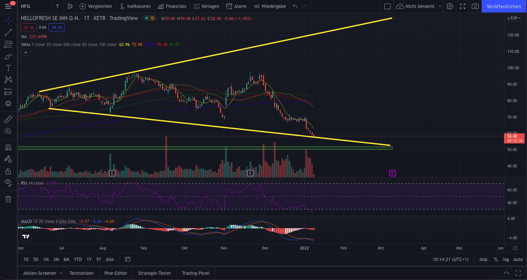The height and width of the screenshot is (280, 527).
Task: Open the Trading-Panel tab
Action: coord(196,273)
